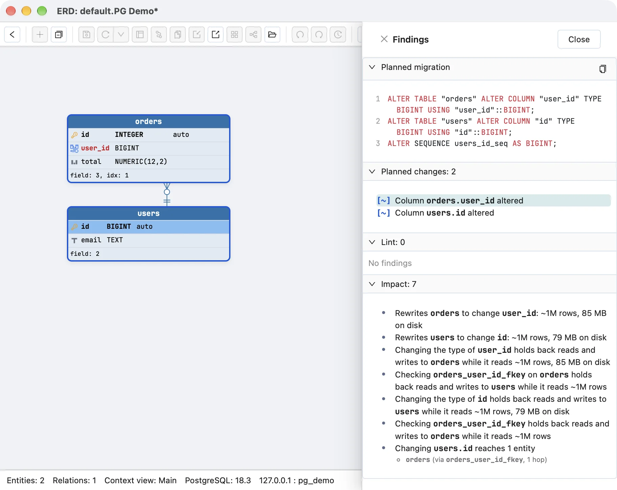Copy the planned migration SQL
617x490 pixels.
(x=602, y=69)
